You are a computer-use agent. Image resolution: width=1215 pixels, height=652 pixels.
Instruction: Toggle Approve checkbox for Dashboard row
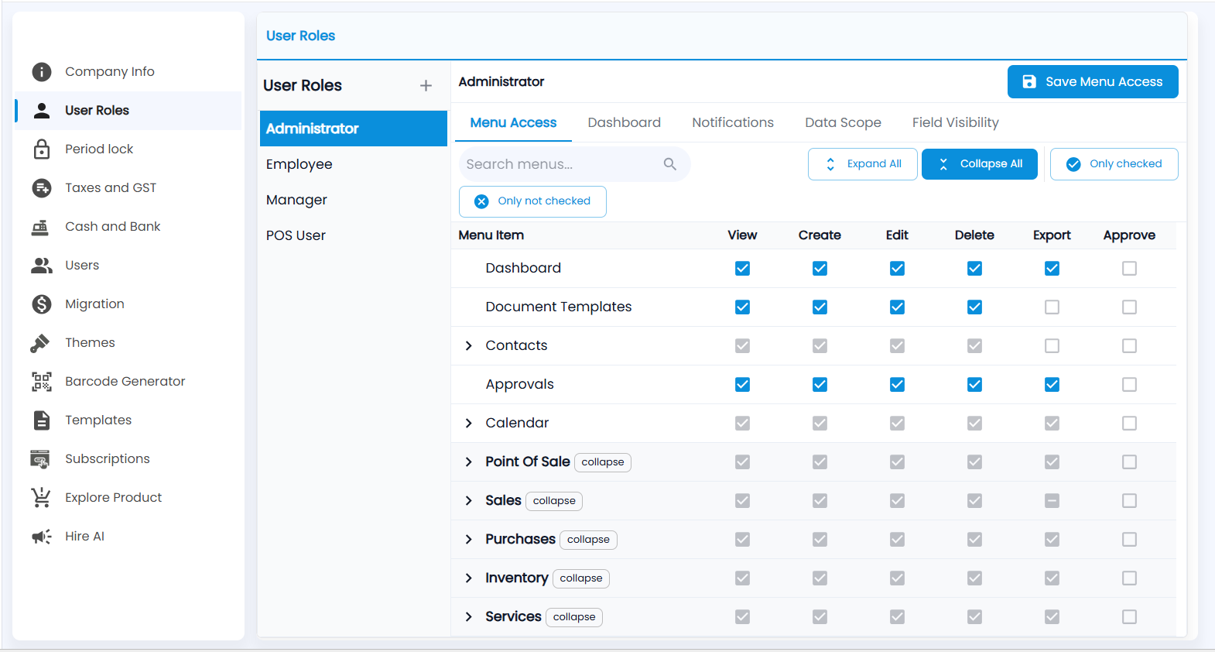pos(1129,269)
